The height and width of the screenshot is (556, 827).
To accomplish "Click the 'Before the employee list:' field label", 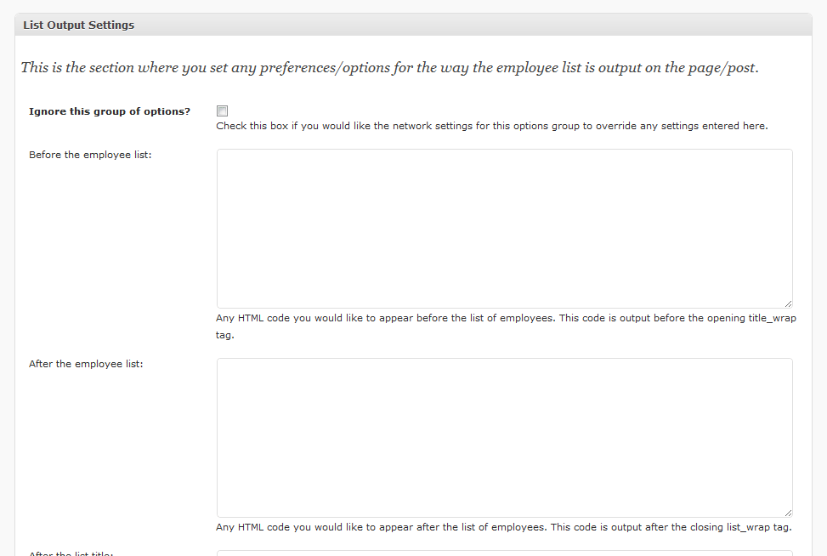I will (x=90, y=155).
